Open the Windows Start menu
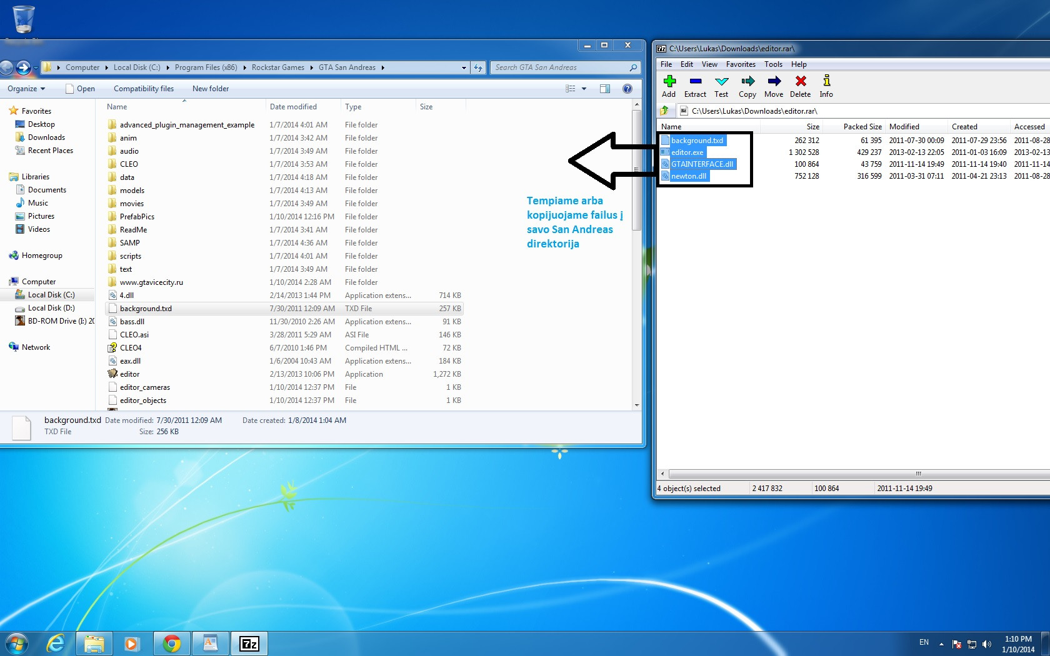This screenshot has height=656, width=1050. tap(17, 644)
